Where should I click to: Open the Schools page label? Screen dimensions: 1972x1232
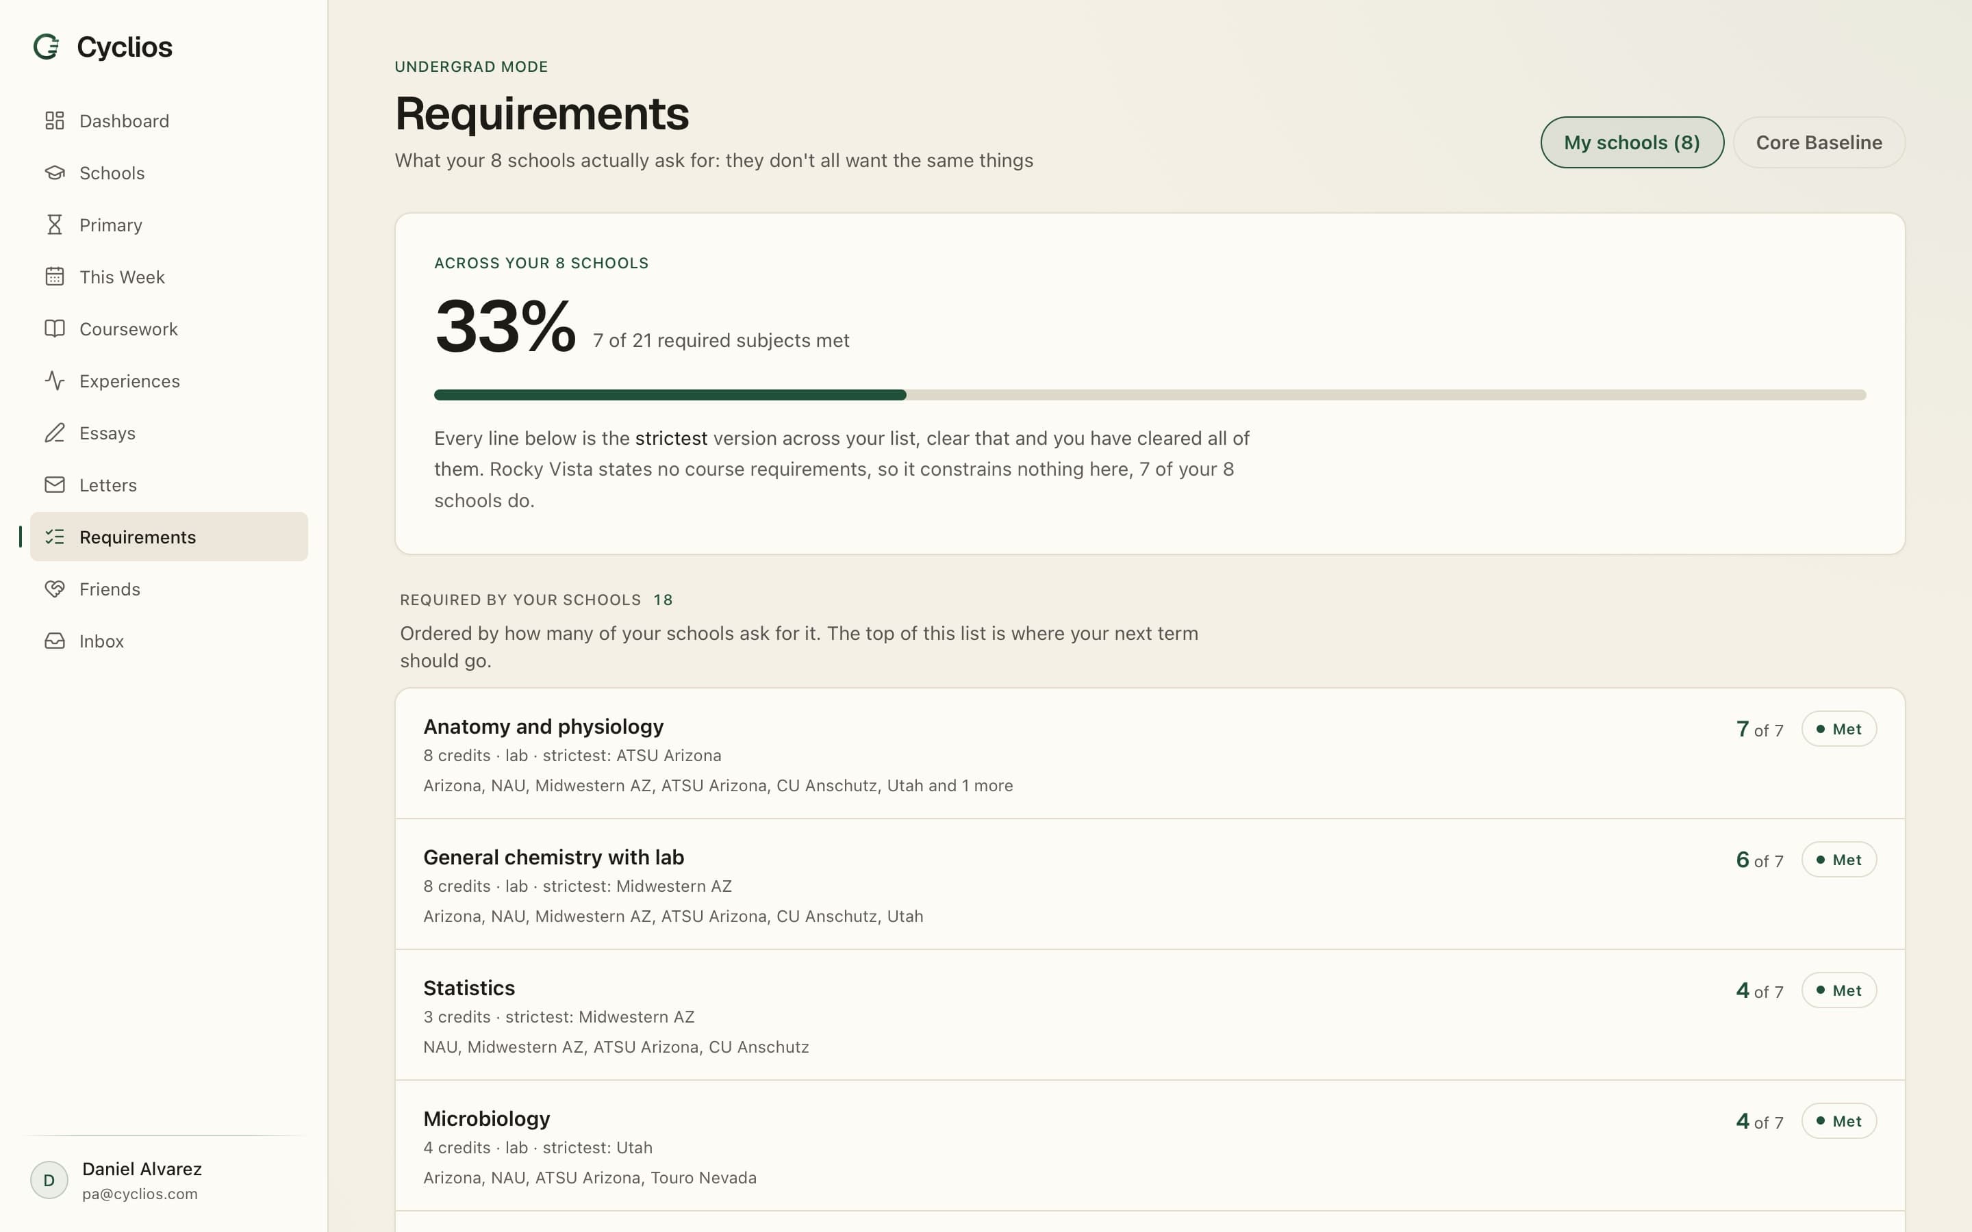click(x=112, y=172)
